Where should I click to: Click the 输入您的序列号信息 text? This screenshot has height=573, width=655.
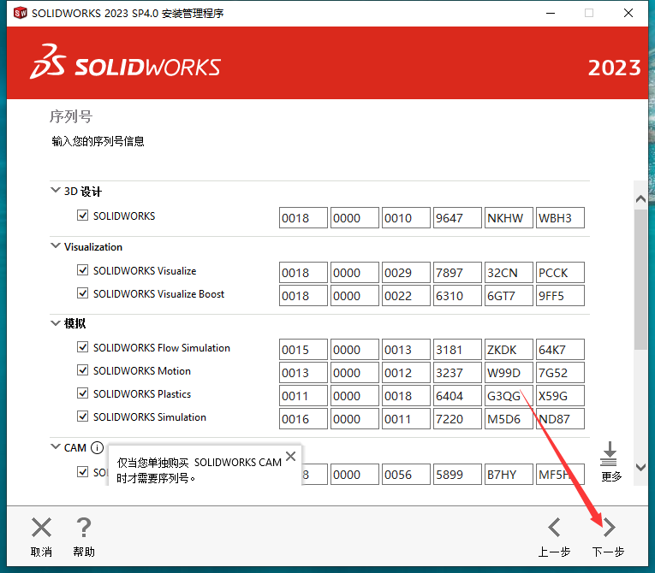click(98, 141)
